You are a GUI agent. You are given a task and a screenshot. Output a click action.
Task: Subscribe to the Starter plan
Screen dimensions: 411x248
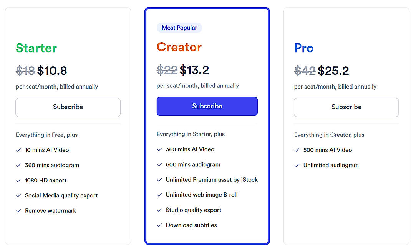tap(68, 107)
